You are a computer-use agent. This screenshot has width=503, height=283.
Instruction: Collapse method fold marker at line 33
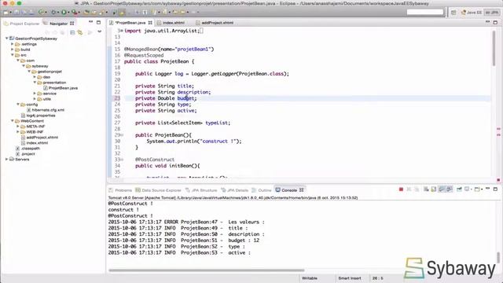122,160
